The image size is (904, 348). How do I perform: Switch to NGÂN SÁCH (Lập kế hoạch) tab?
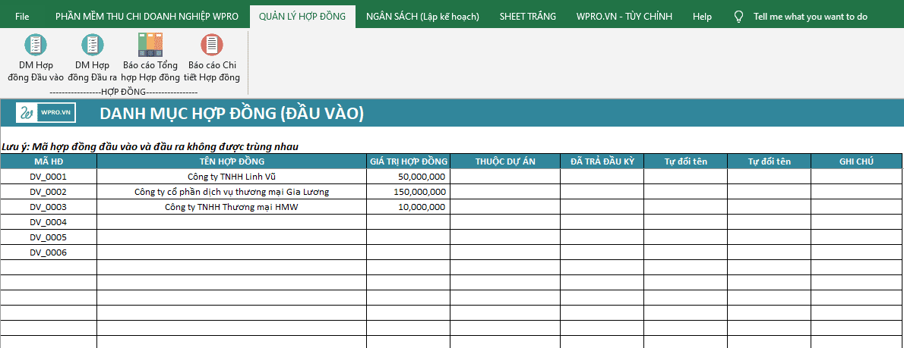click(x=422, y=16)
